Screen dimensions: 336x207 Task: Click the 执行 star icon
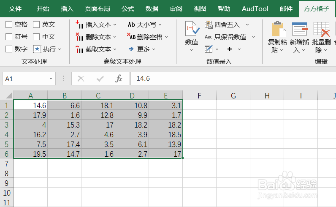(37, 49)
